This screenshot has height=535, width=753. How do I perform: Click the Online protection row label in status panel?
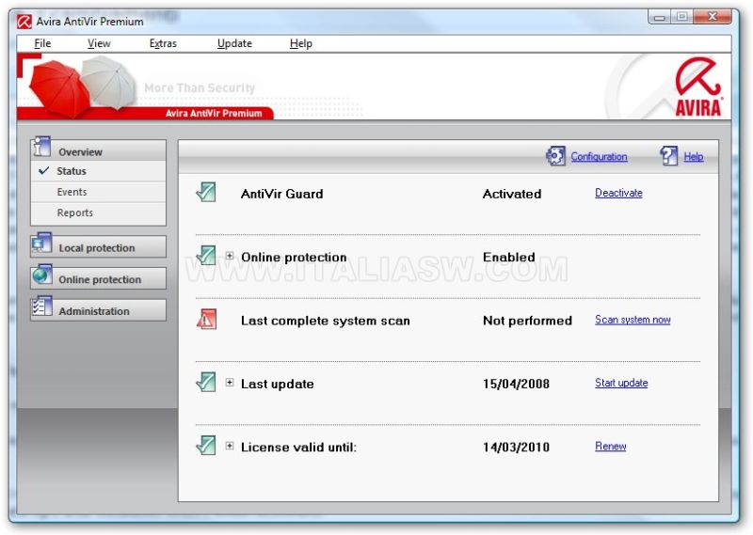click(294, 258)
